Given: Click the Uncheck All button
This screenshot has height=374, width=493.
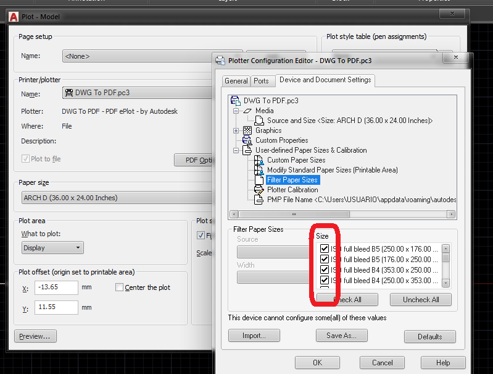Looking at the screenshot, I should [x=421, y=300].
